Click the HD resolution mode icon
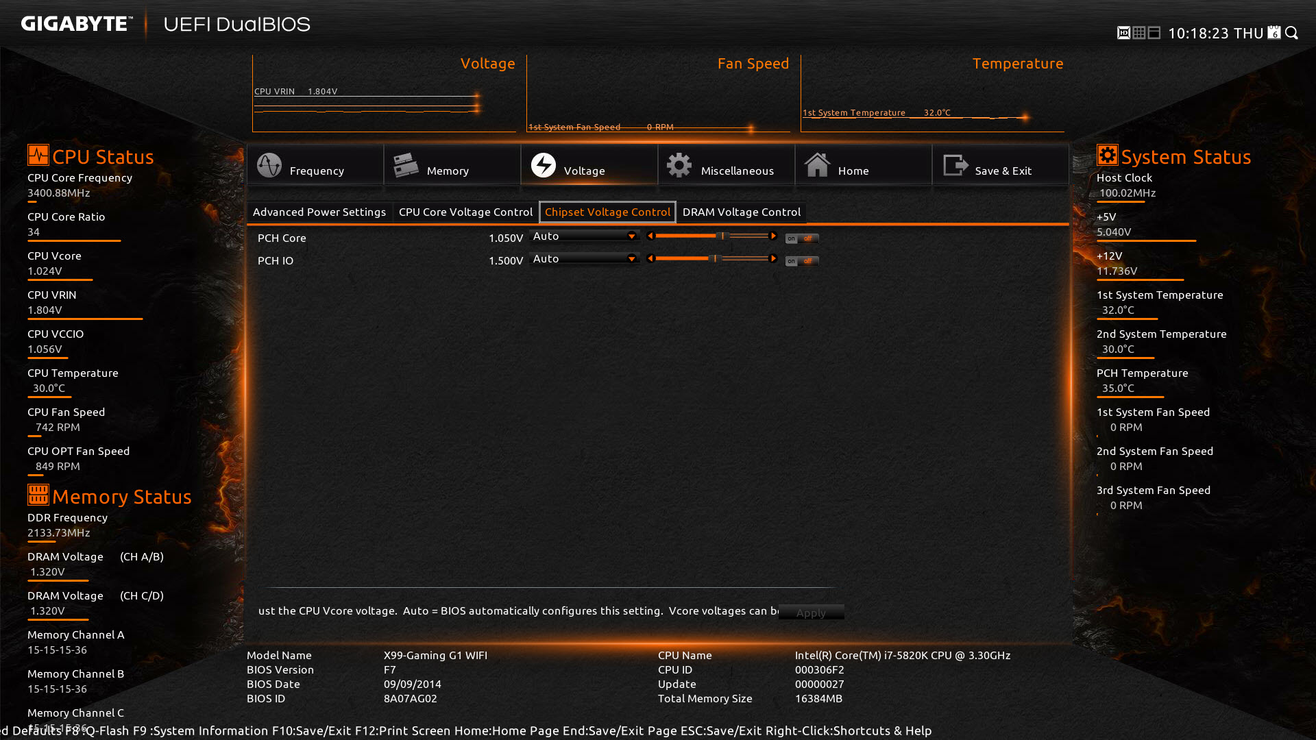The height and width of the screenshot is (740, 1316). 1123,33
